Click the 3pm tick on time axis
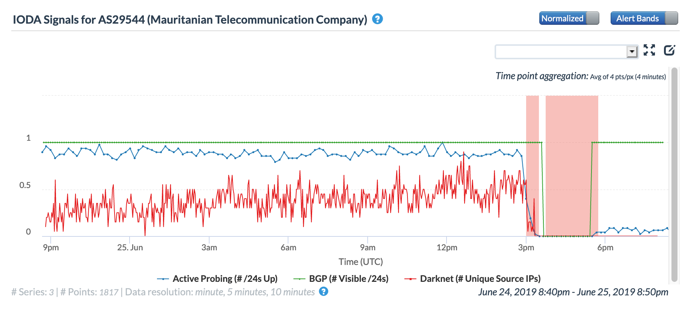This screenshot has width=691, height=328. (526, 248)
